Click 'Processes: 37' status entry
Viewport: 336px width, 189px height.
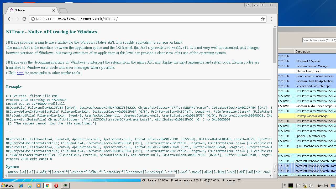(x=232, y=180)
